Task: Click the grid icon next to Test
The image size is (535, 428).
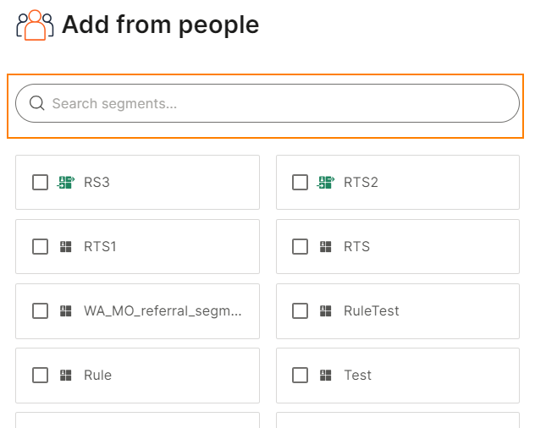Action: tap(326, 376)
